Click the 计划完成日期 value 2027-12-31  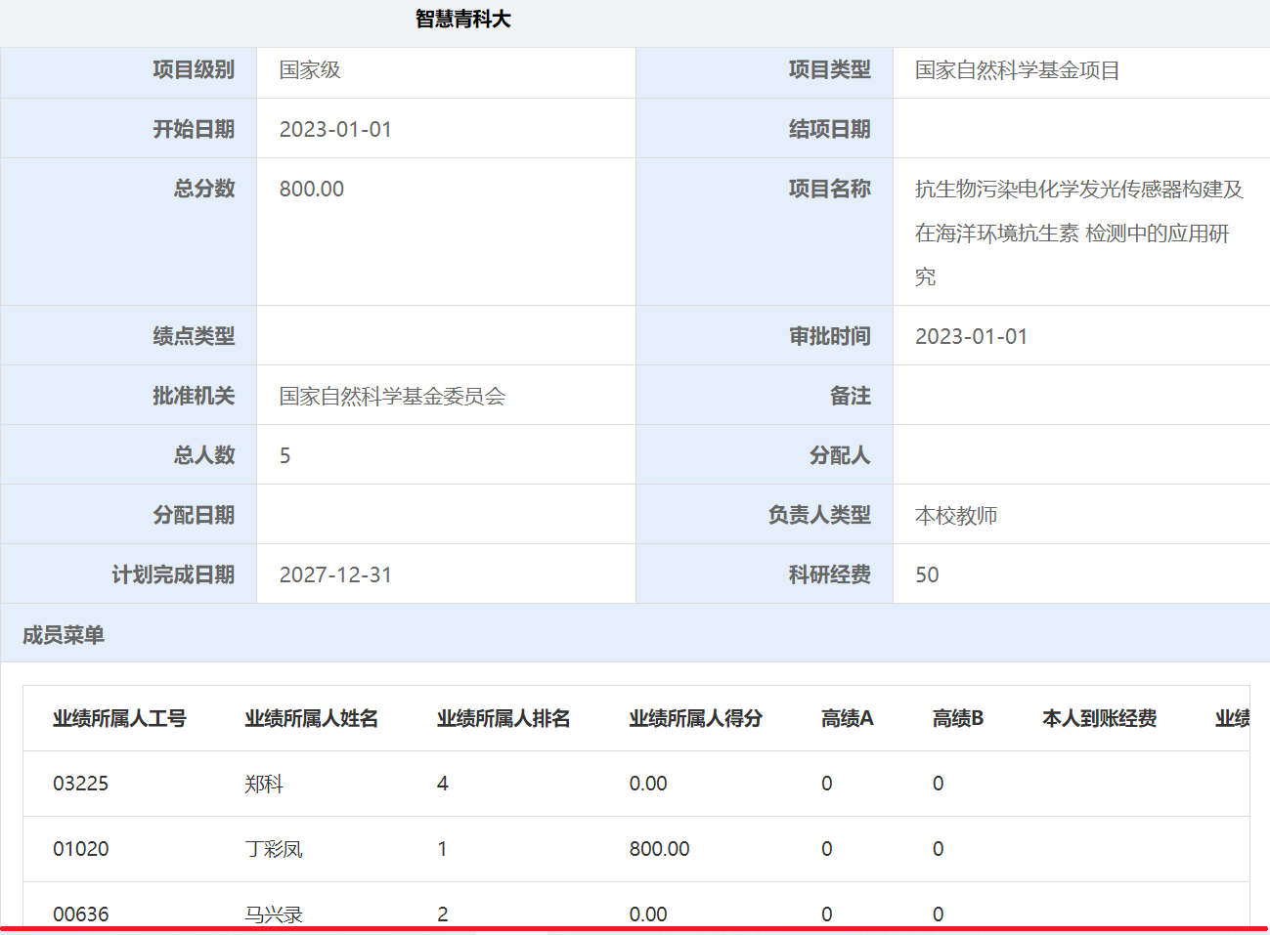point(335,575)
